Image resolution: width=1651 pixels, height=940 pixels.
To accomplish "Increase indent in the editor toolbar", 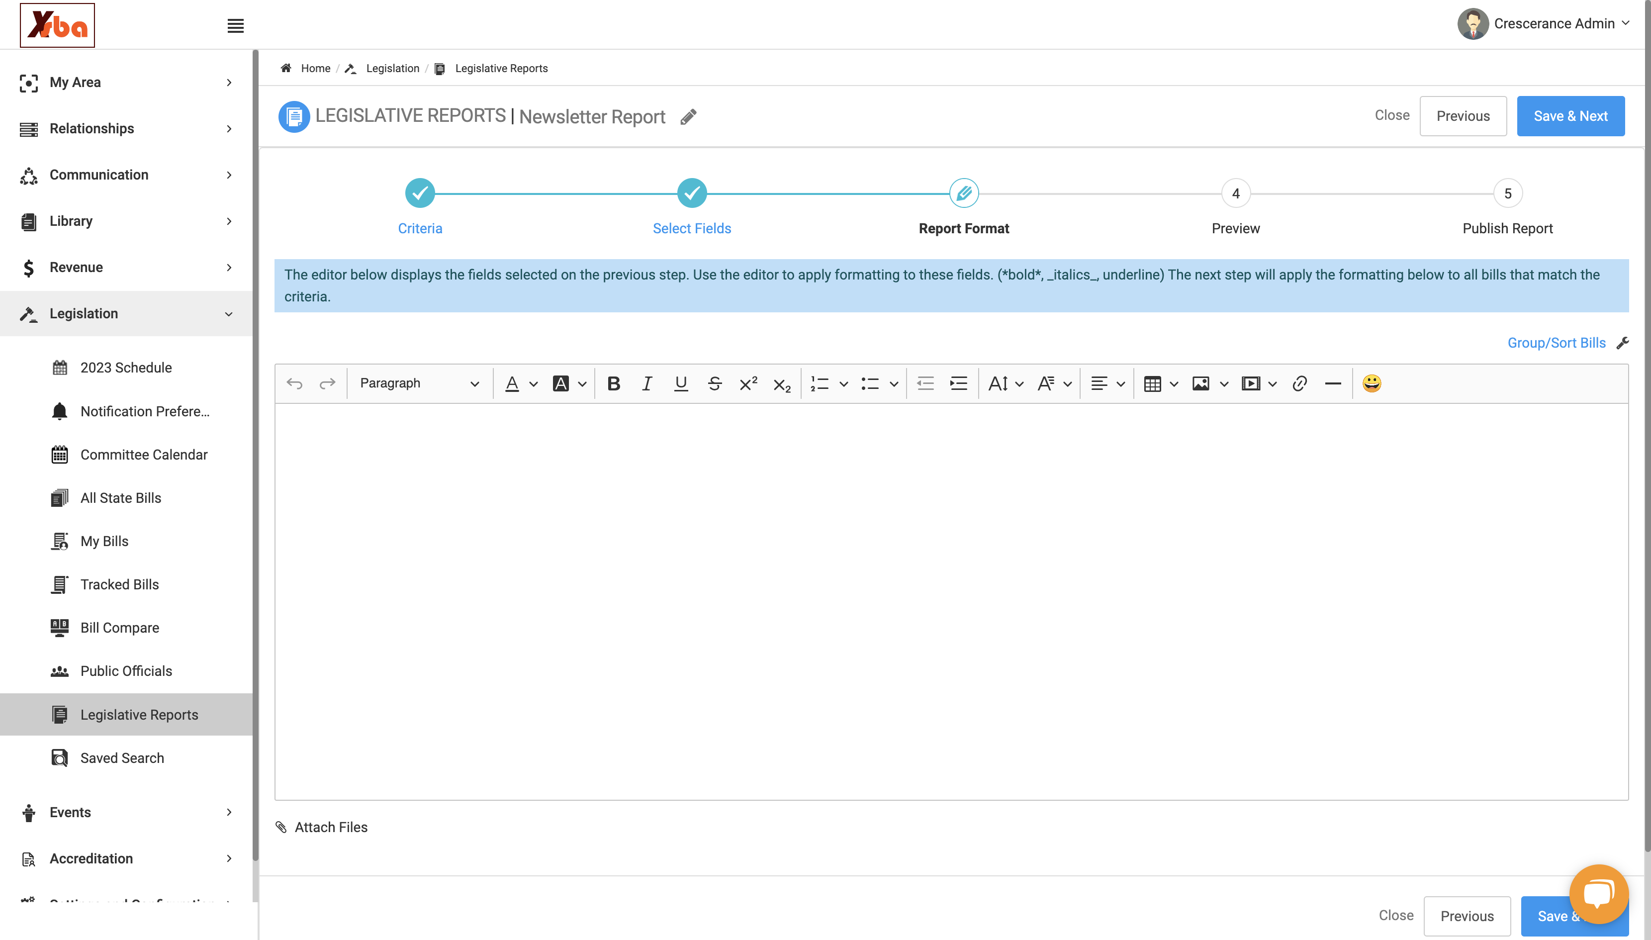I will [x=958, y=383].
